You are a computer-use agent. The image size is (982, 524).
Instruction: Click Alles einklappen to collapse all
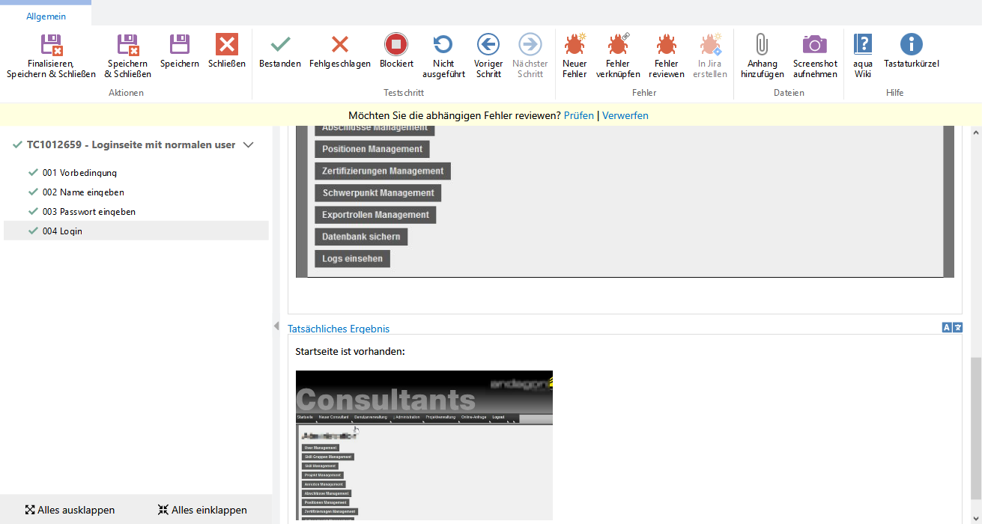tap(202, 510)
